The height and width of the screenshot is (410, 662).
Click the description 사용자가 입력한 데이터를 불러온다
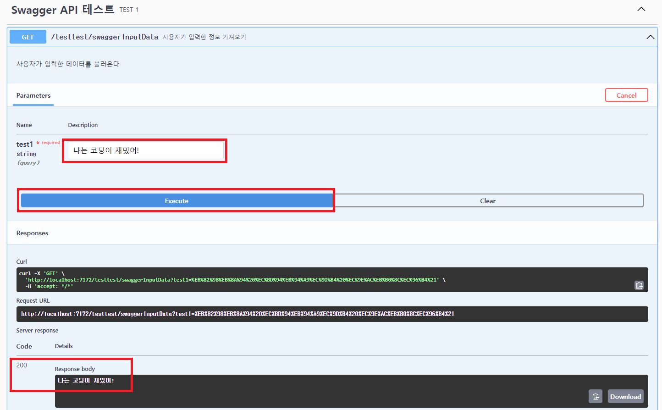click(68, 64)
